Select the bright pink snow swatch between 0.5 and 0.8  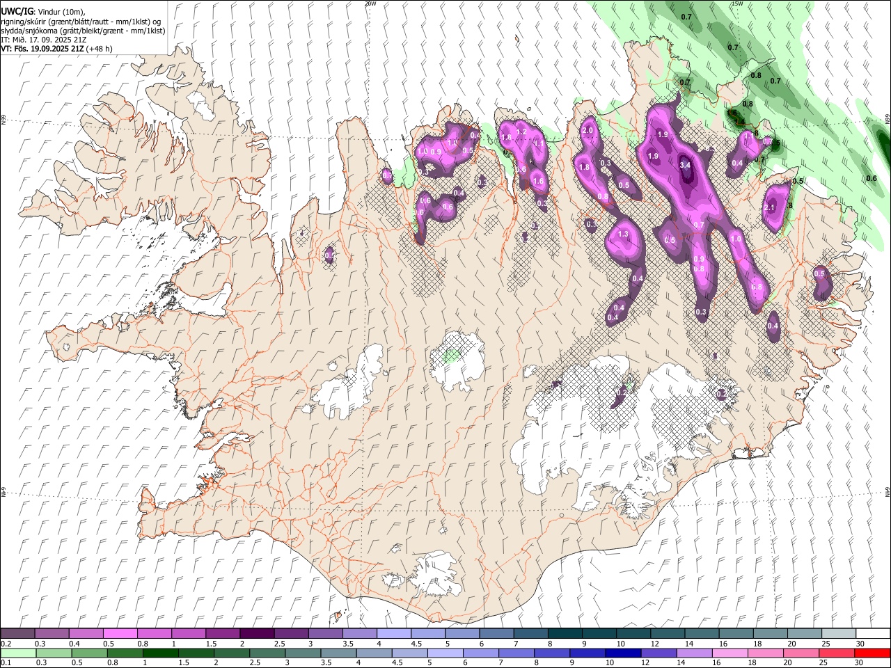tap(120, 634)
